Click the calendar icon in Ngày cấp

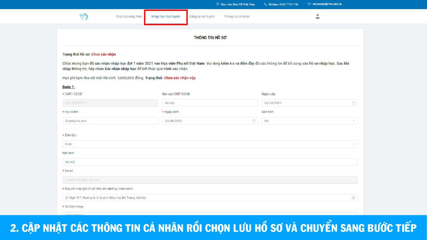click(x=353, y=103)
